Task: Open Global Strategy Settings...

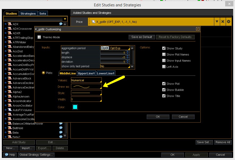Action: pyautogui.click(x=36, y=155)
